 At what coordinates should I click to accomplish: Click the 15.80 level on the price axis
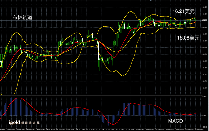(x=204, y=68)
